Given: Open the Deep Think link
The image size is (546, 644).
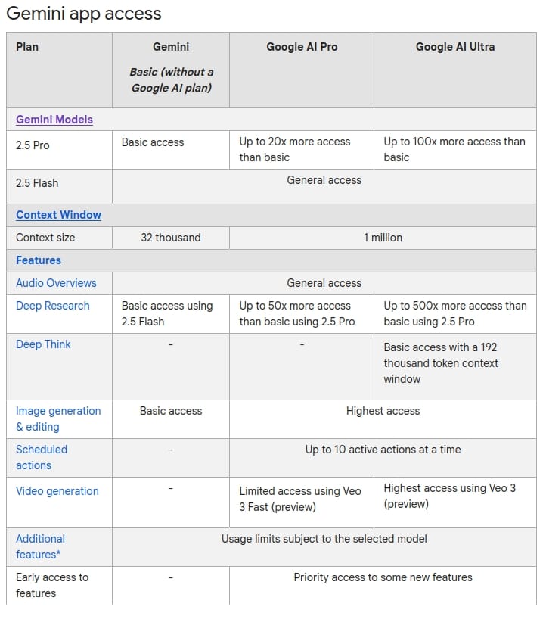Looking at the screenshot, I should click(x=43, y=344).
